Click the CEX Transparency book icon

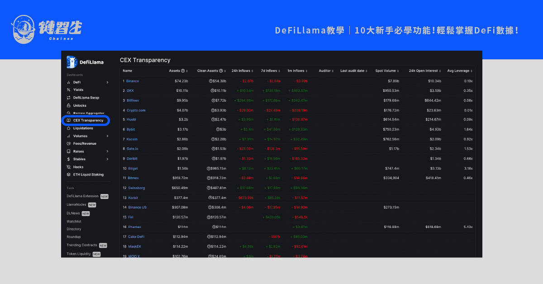click(68, 120)
